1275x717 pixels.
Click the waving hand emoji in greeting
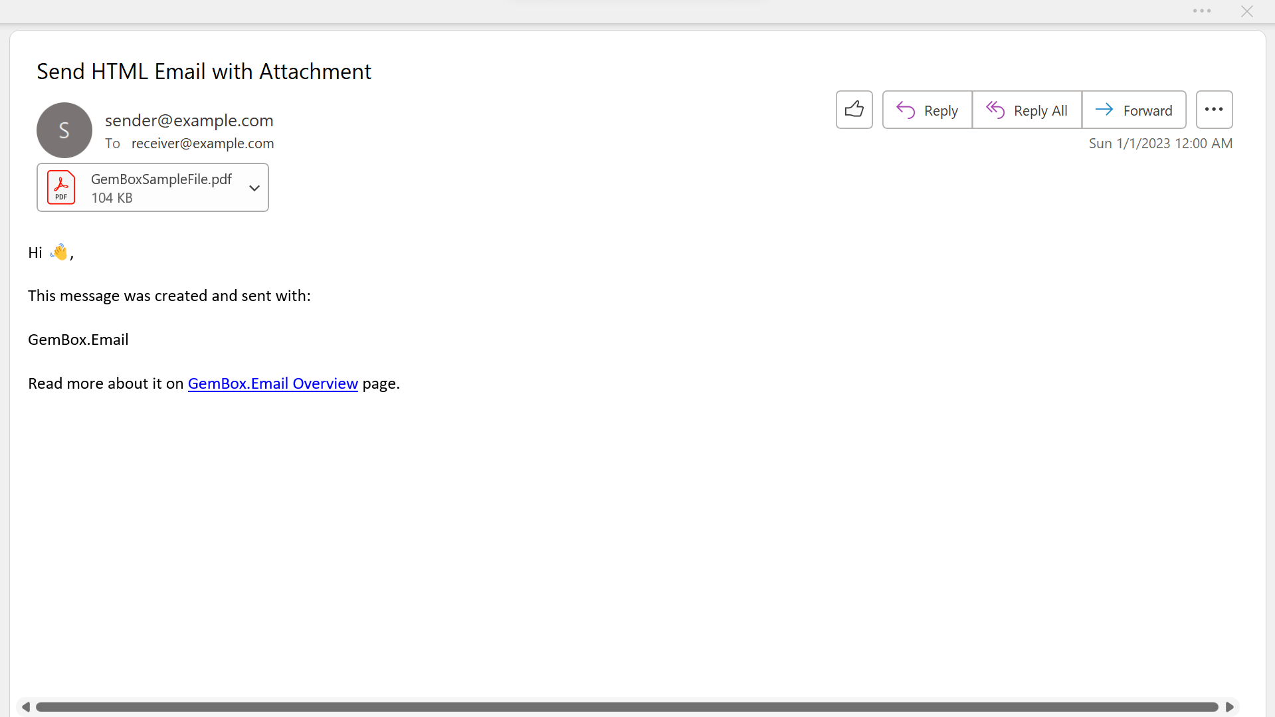[59, 252]
